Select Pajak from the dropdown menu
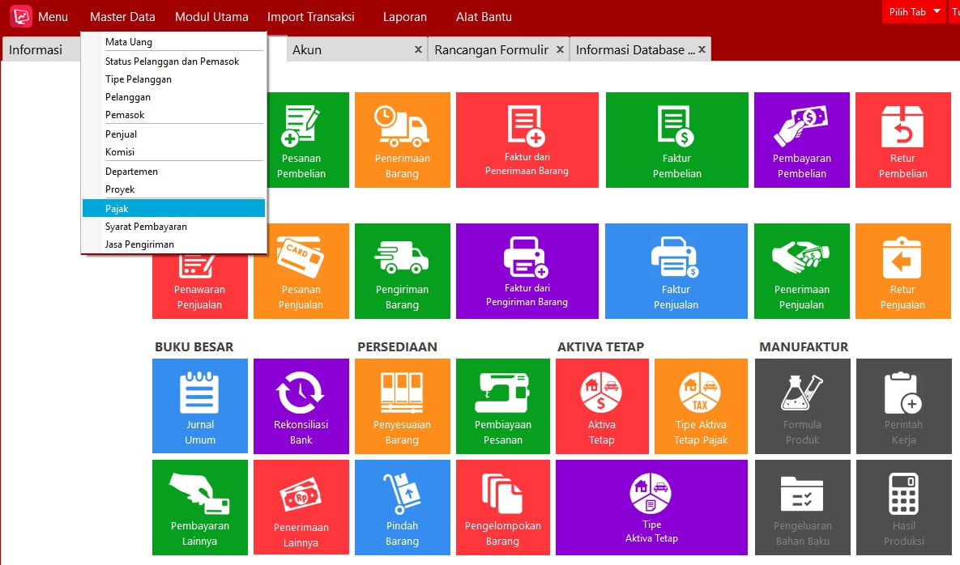Image resolution: width=960 pixels, height=565 pixels. point(174,209)
